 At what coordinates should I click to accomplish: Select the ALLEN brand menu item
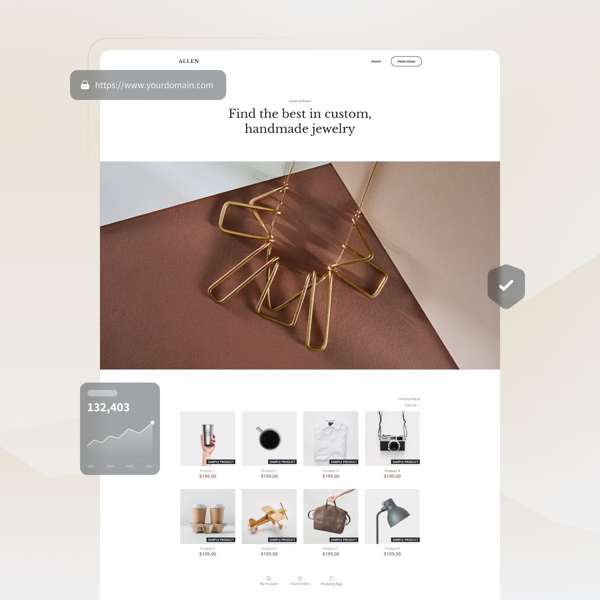[188, 61]
